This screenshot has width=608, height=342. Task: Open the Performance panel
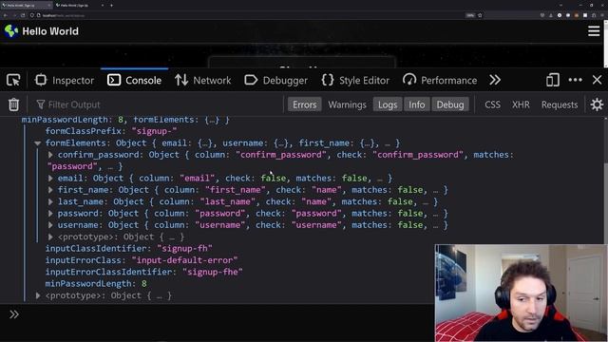[x=440, y=80]
